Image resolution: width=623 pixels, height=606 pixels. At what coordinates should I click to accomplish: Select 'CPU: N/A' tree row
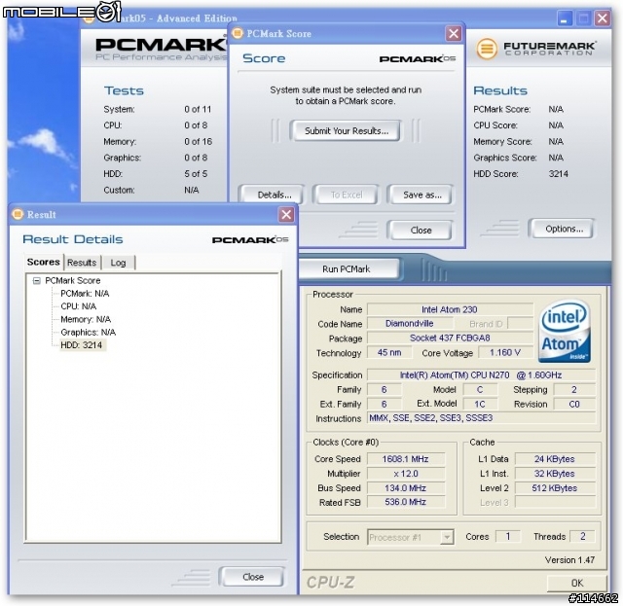pyautogui.click(x=78, y=306)
